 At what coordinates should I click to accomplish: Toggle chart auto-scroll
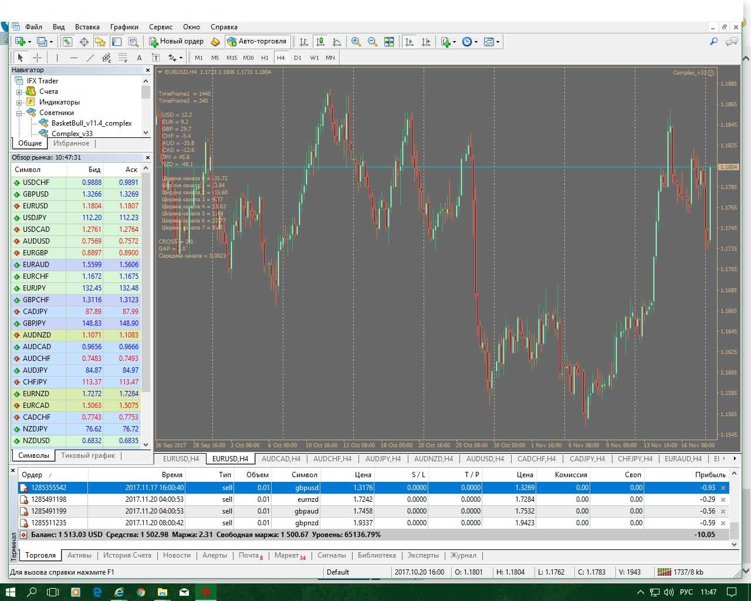410,42
